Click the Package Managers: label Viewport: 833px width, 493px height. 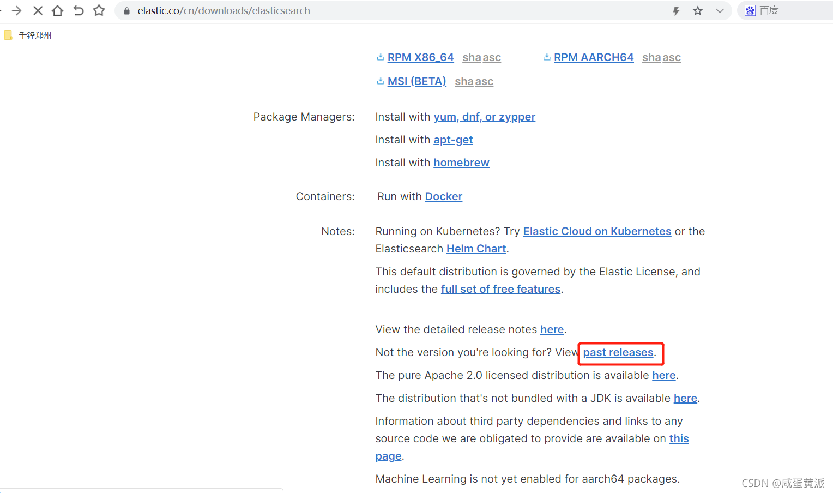(304, 117)
